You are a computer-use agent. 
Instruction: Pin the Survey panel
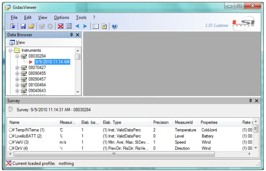(250, 101)
